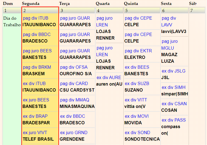
Task: Click the 'Sáb' column header
Action: point(193,4)
